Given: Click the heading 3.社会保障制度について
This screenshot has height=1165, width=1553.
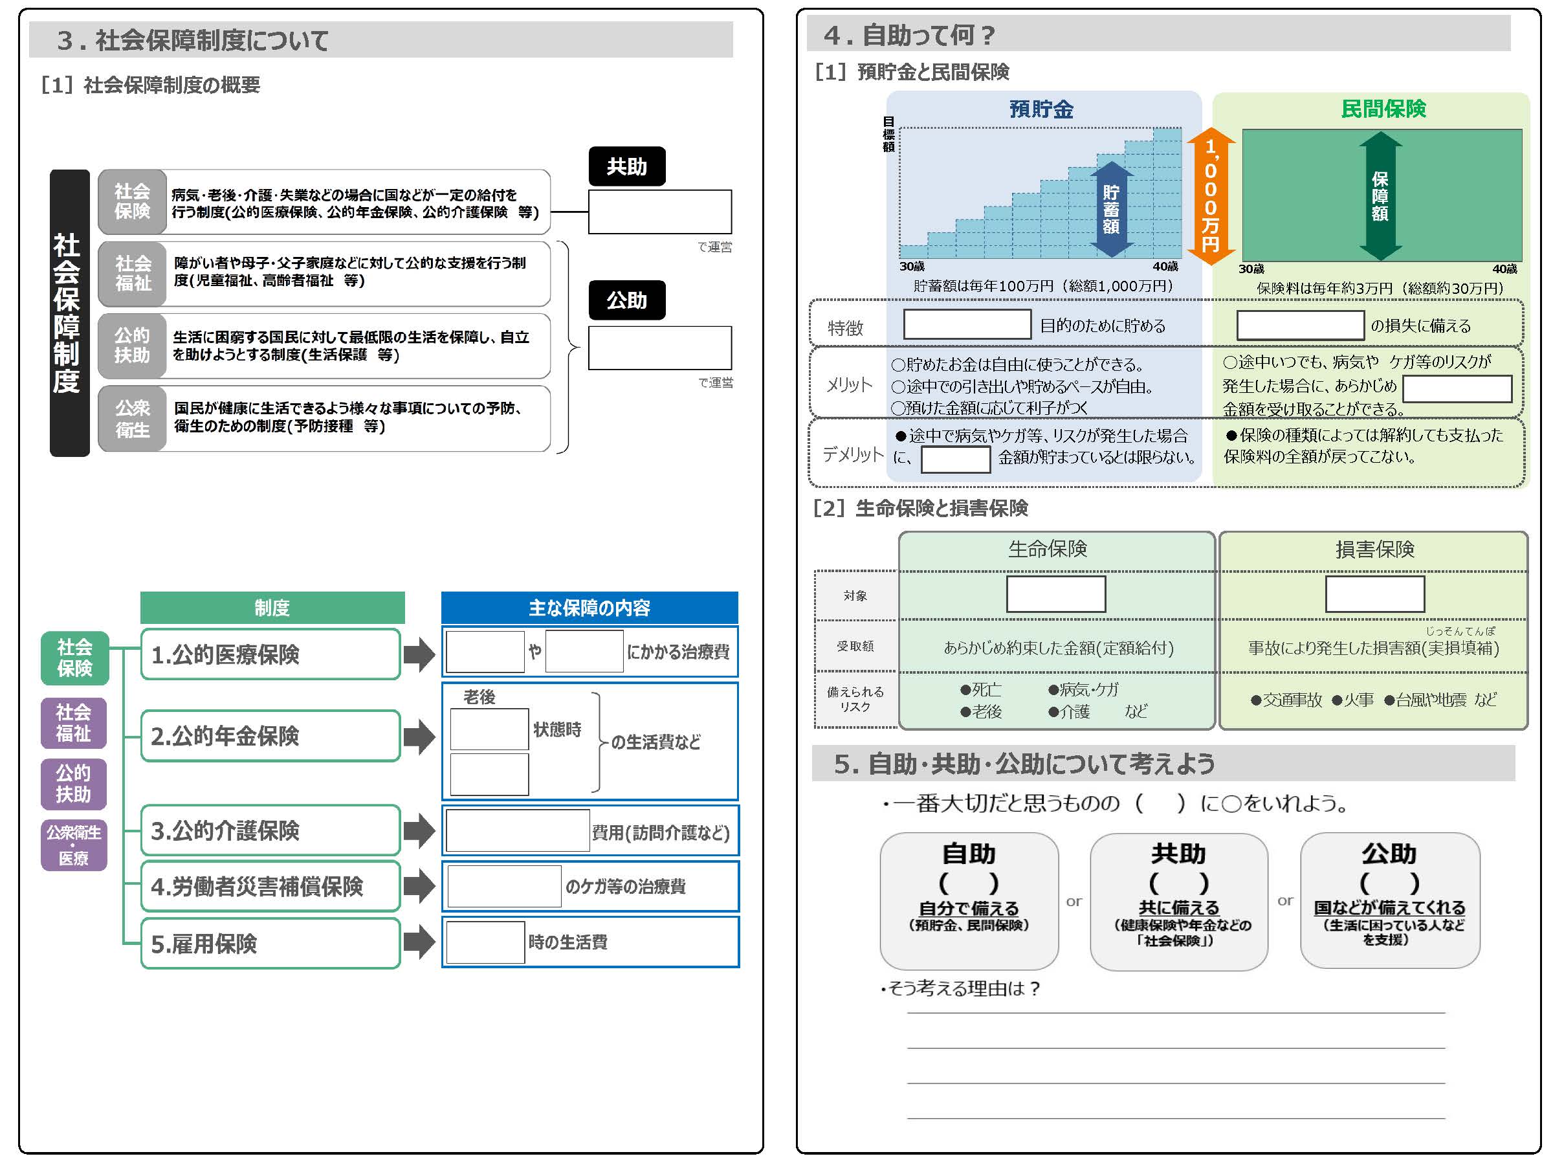Looking at the screenshot, I should click(192, 40).
